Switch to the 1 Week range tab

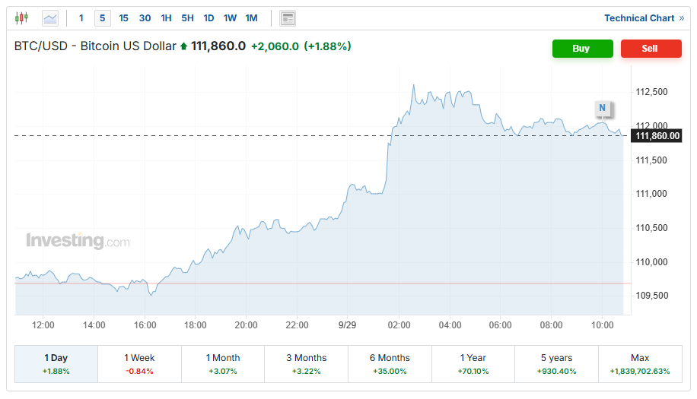139,364
